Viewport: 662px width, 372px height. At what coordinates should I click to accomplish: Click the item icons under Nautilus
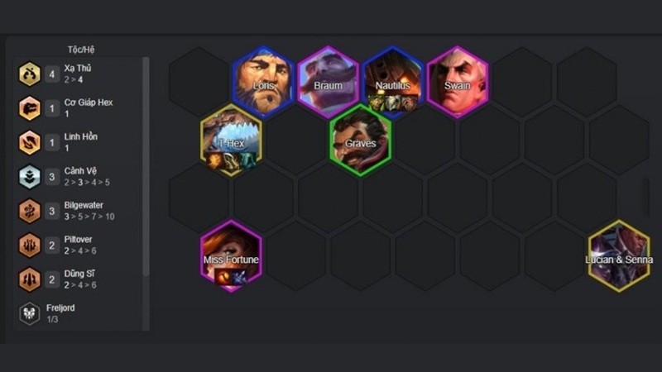392,103
